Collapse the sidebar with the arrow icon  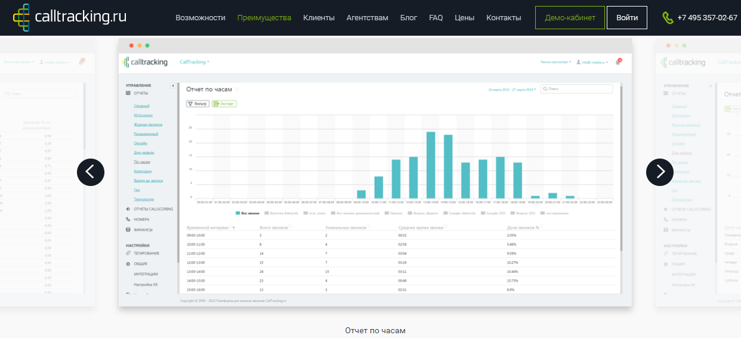pos(173,86)
